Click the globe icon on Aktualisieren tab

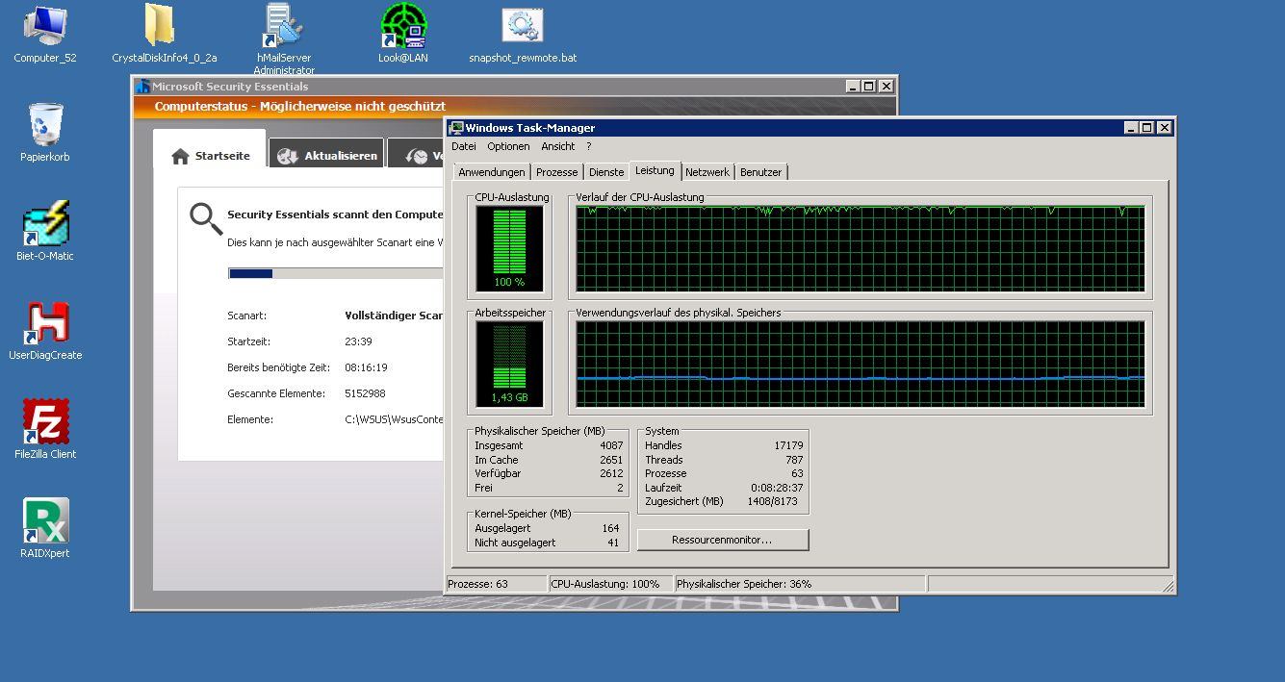point(288,157)
